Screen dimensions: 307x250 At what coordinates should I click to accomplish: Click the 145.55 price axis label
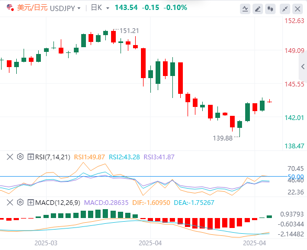click(294, 84)
